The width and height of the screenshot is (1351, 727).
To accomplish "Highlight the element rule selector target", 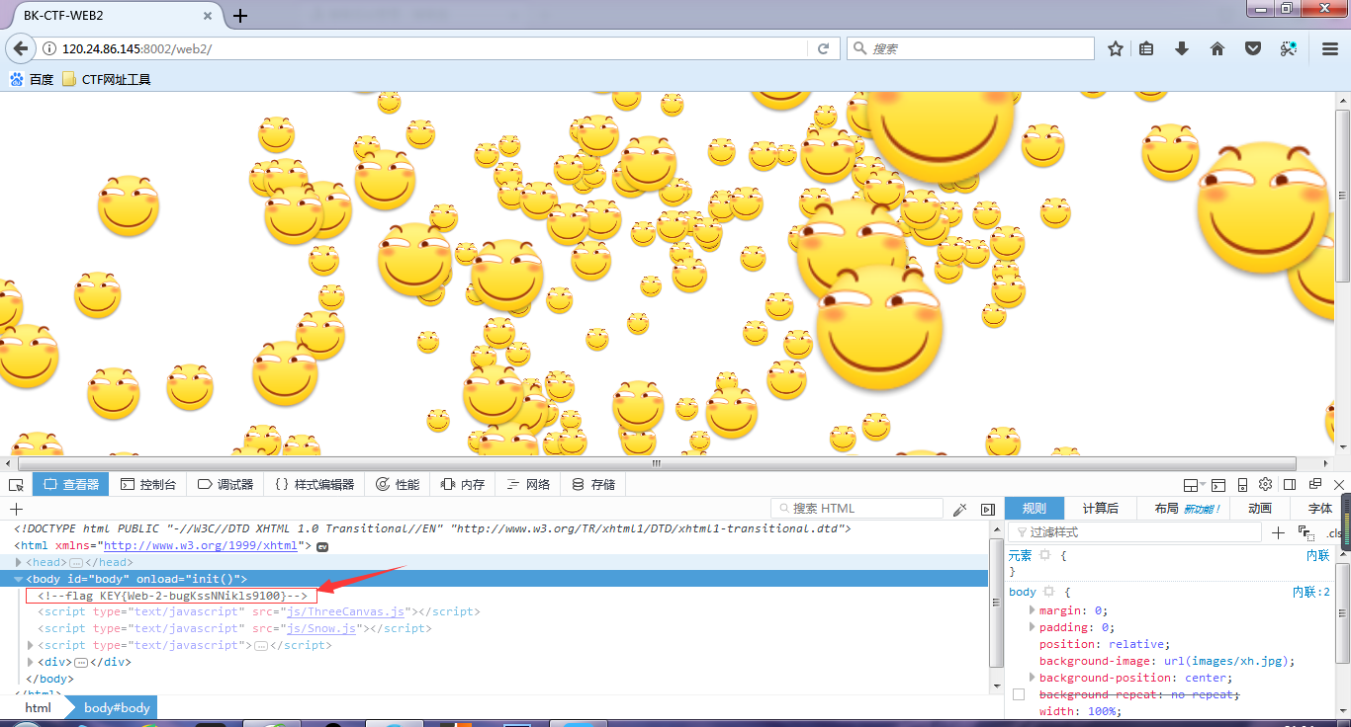I will coord(1045,556).
